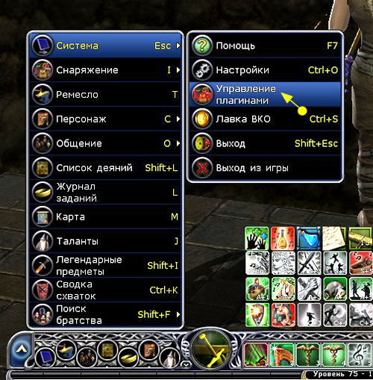Open Настройки menu entry
Viewport: 373px width, 380px height.
(x=265, y=70)
